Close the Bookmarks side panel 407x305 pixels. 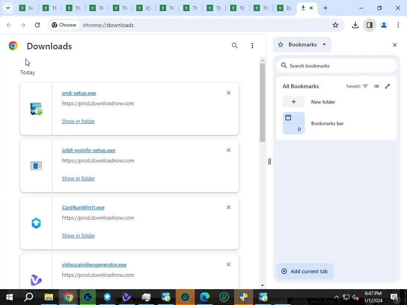pos(395,45)
